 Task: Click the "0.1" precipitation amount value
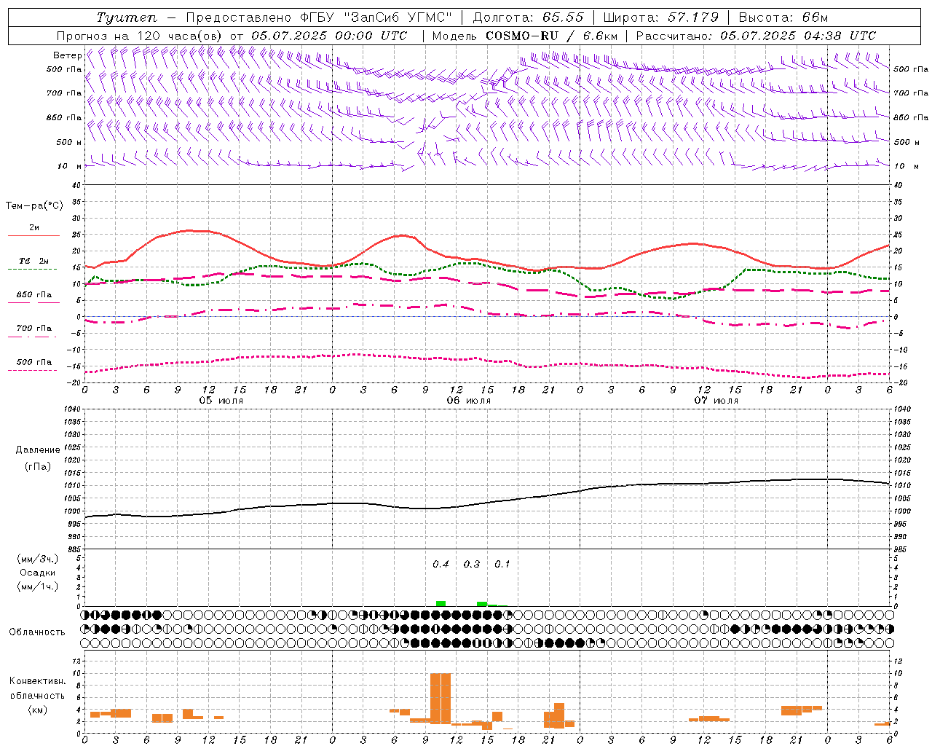502,564
